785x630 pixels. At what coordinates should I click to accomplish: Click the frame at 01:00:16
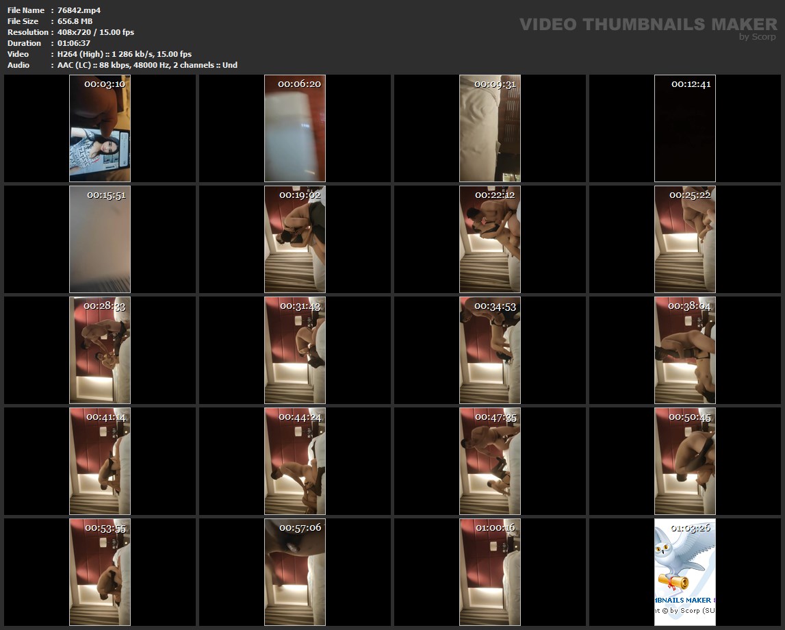[x=490, y=572]
